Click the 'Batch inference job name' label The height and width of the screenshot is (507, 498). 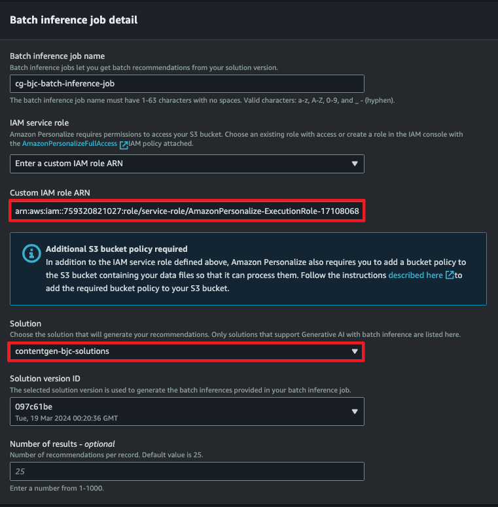click(57, 56)
